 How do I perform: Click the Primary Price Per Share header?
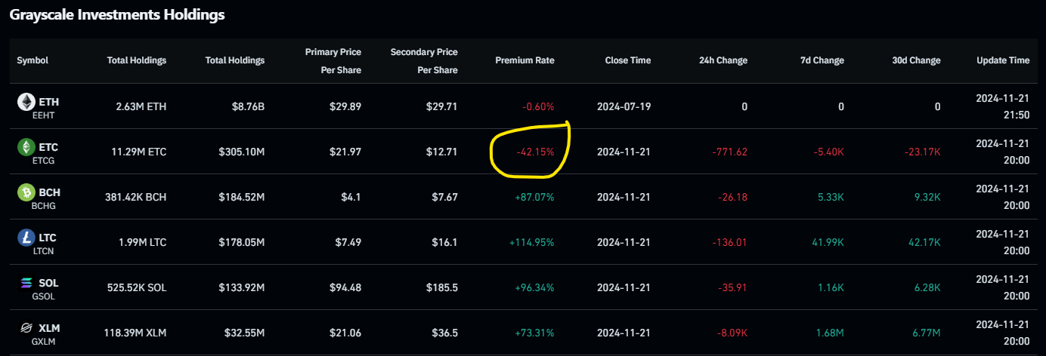point(333,60)
